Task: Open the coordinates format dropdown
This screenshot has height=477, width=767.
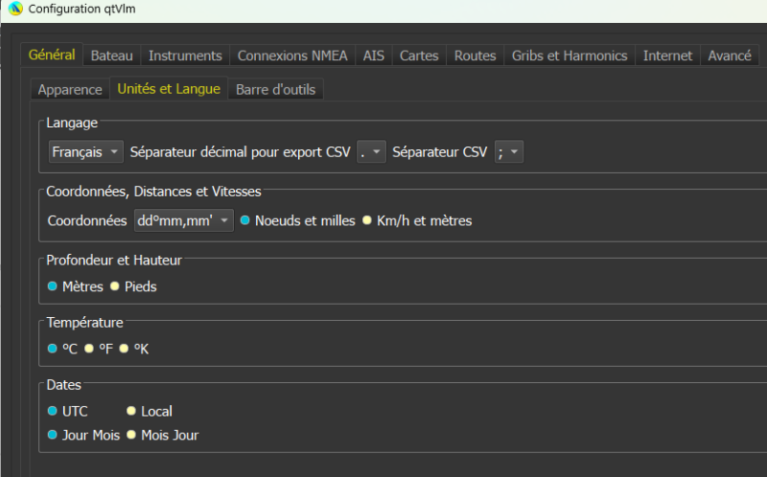Action: click(x=184, y=220)
